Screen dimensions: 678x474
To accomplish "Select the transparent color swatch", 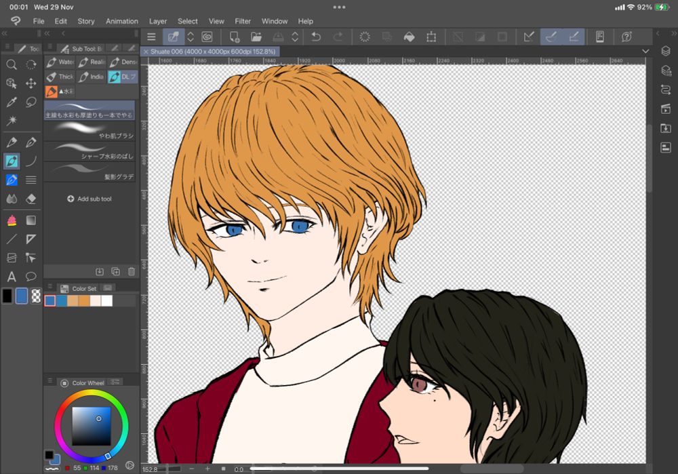I will [36, 296].
